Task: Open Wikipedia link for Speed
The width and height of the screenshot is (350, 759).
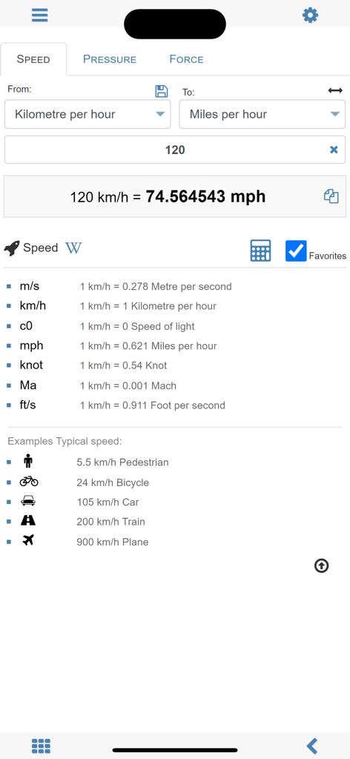Action: coord(73,248)
